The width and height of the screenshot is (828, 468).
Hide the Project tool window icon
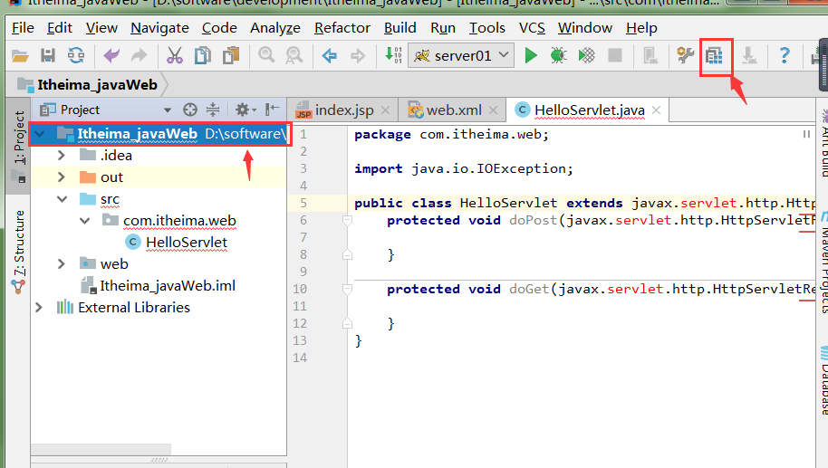point(273,110)
